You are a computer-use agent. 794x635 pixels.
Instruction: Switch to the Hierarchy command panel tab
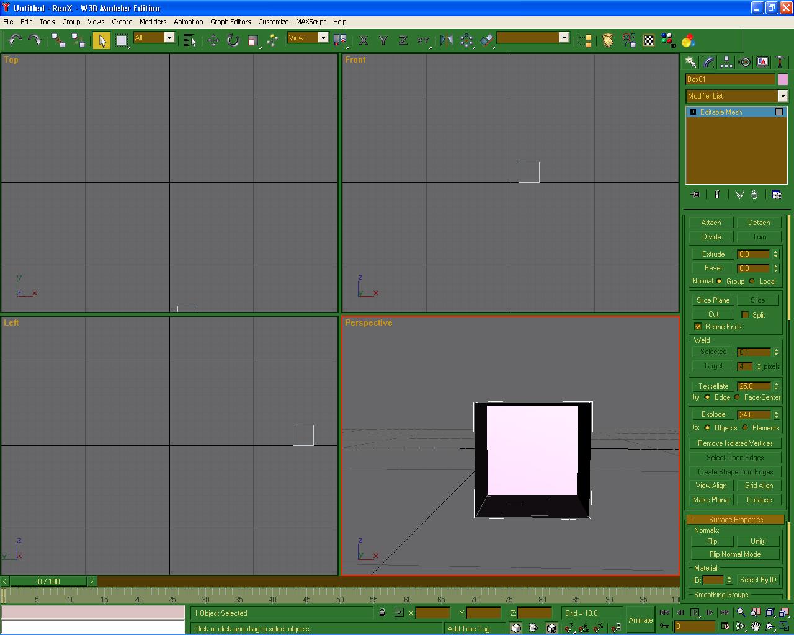click(726, 62)
